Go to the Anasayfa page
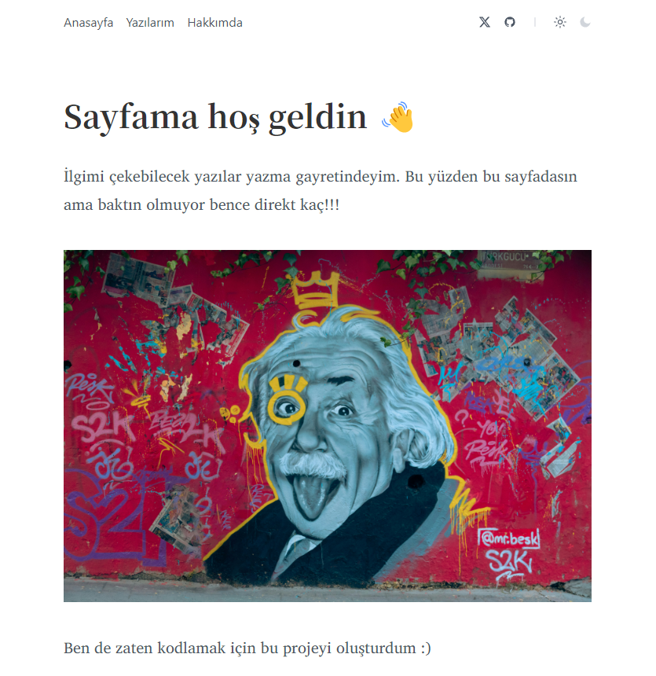Screen dimensions: 656x676 (x=88, y=23)
